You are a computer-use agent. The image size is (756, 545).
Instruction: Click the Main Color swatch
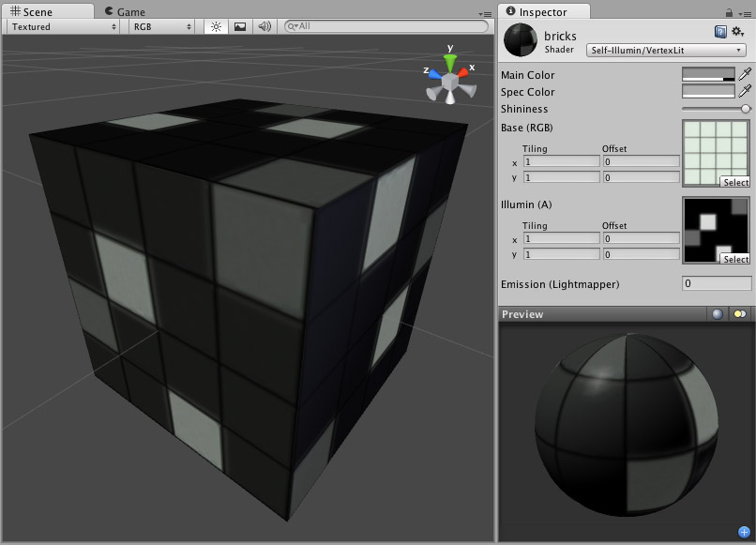710,75
